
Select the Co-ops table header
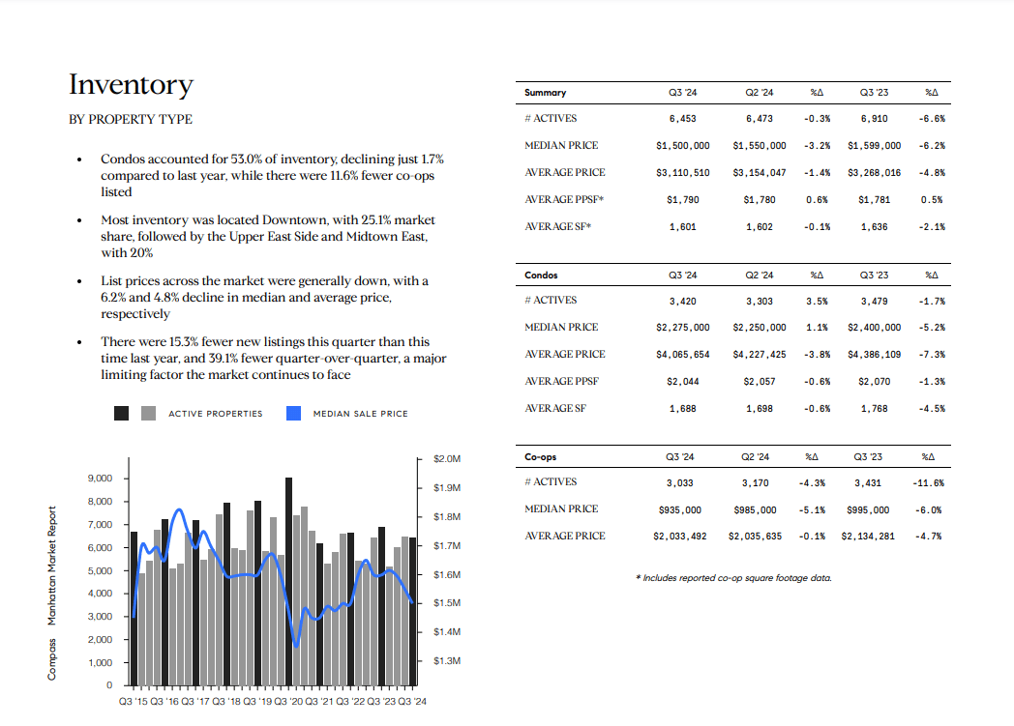[541, 456]
